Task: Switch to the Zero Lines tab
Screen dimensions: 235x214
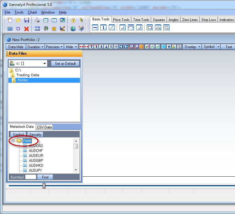Action: point(190,20)
